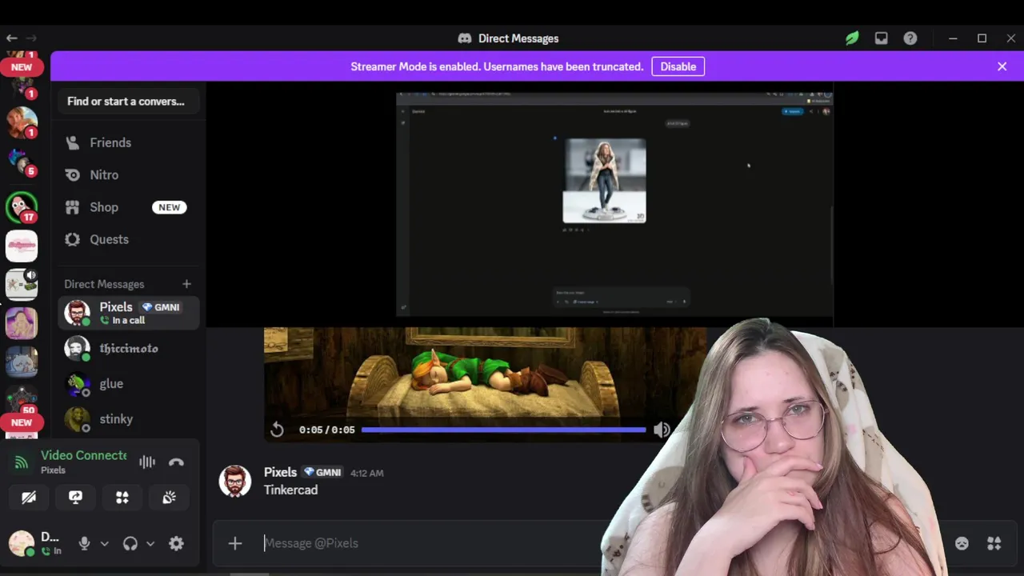This screenshot has width=1024, height=576.
Task: Open the thiccimoto direct message
Action: (x=128, y=348)
